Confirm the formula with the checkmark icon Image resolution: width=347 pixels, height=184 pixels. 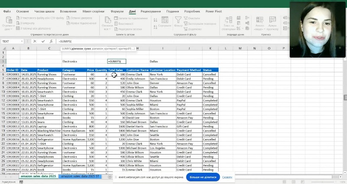click(x=42, y=42)
